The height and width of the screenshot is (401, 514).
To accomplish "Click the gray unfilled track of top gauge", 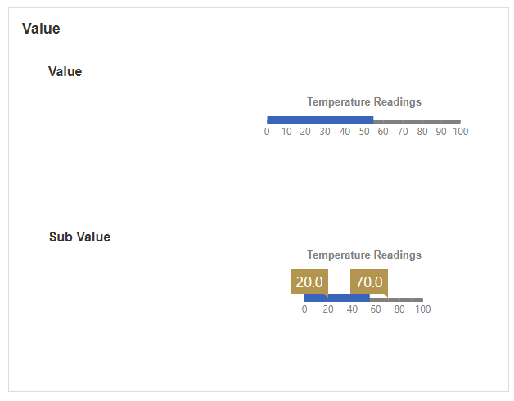I will (417, 122).
